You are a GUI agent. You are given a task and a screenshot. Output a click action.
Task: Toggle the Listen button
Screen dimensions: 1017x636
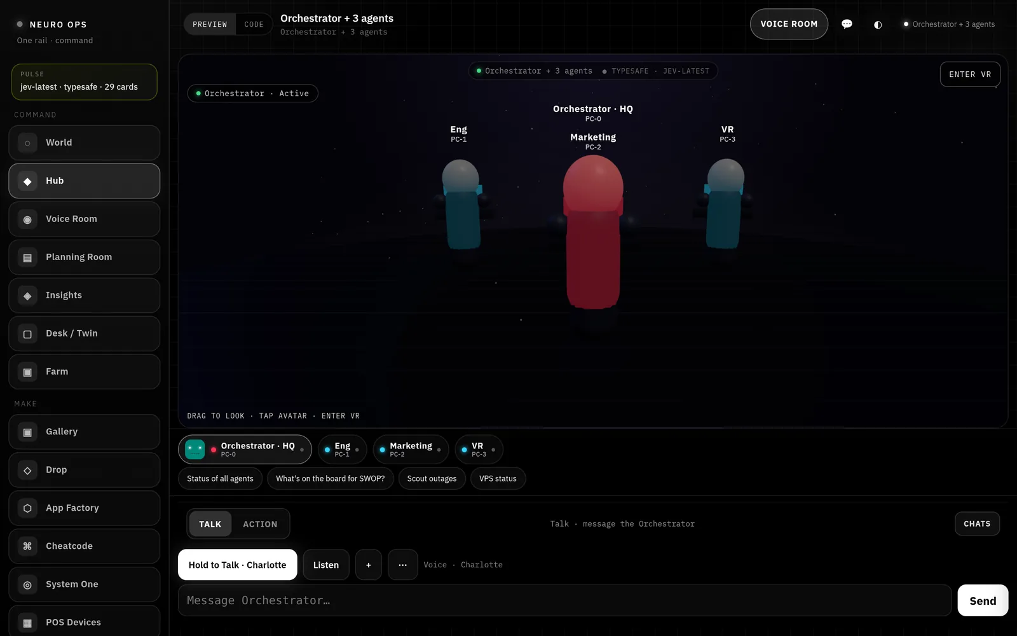tap(326, 565)
